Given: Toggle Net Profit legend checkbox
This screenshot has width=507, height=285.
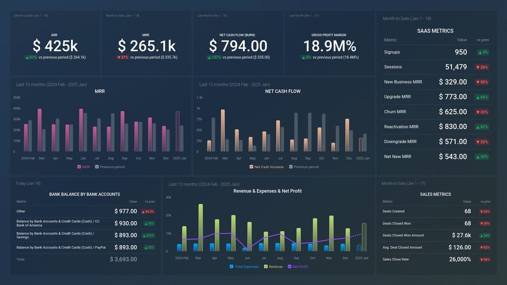Looking at the screenshot, I should (289, 267).
